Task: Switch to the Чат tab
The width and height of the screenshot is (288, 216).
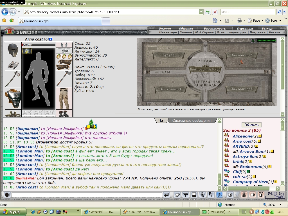Action: click(161, 120)
